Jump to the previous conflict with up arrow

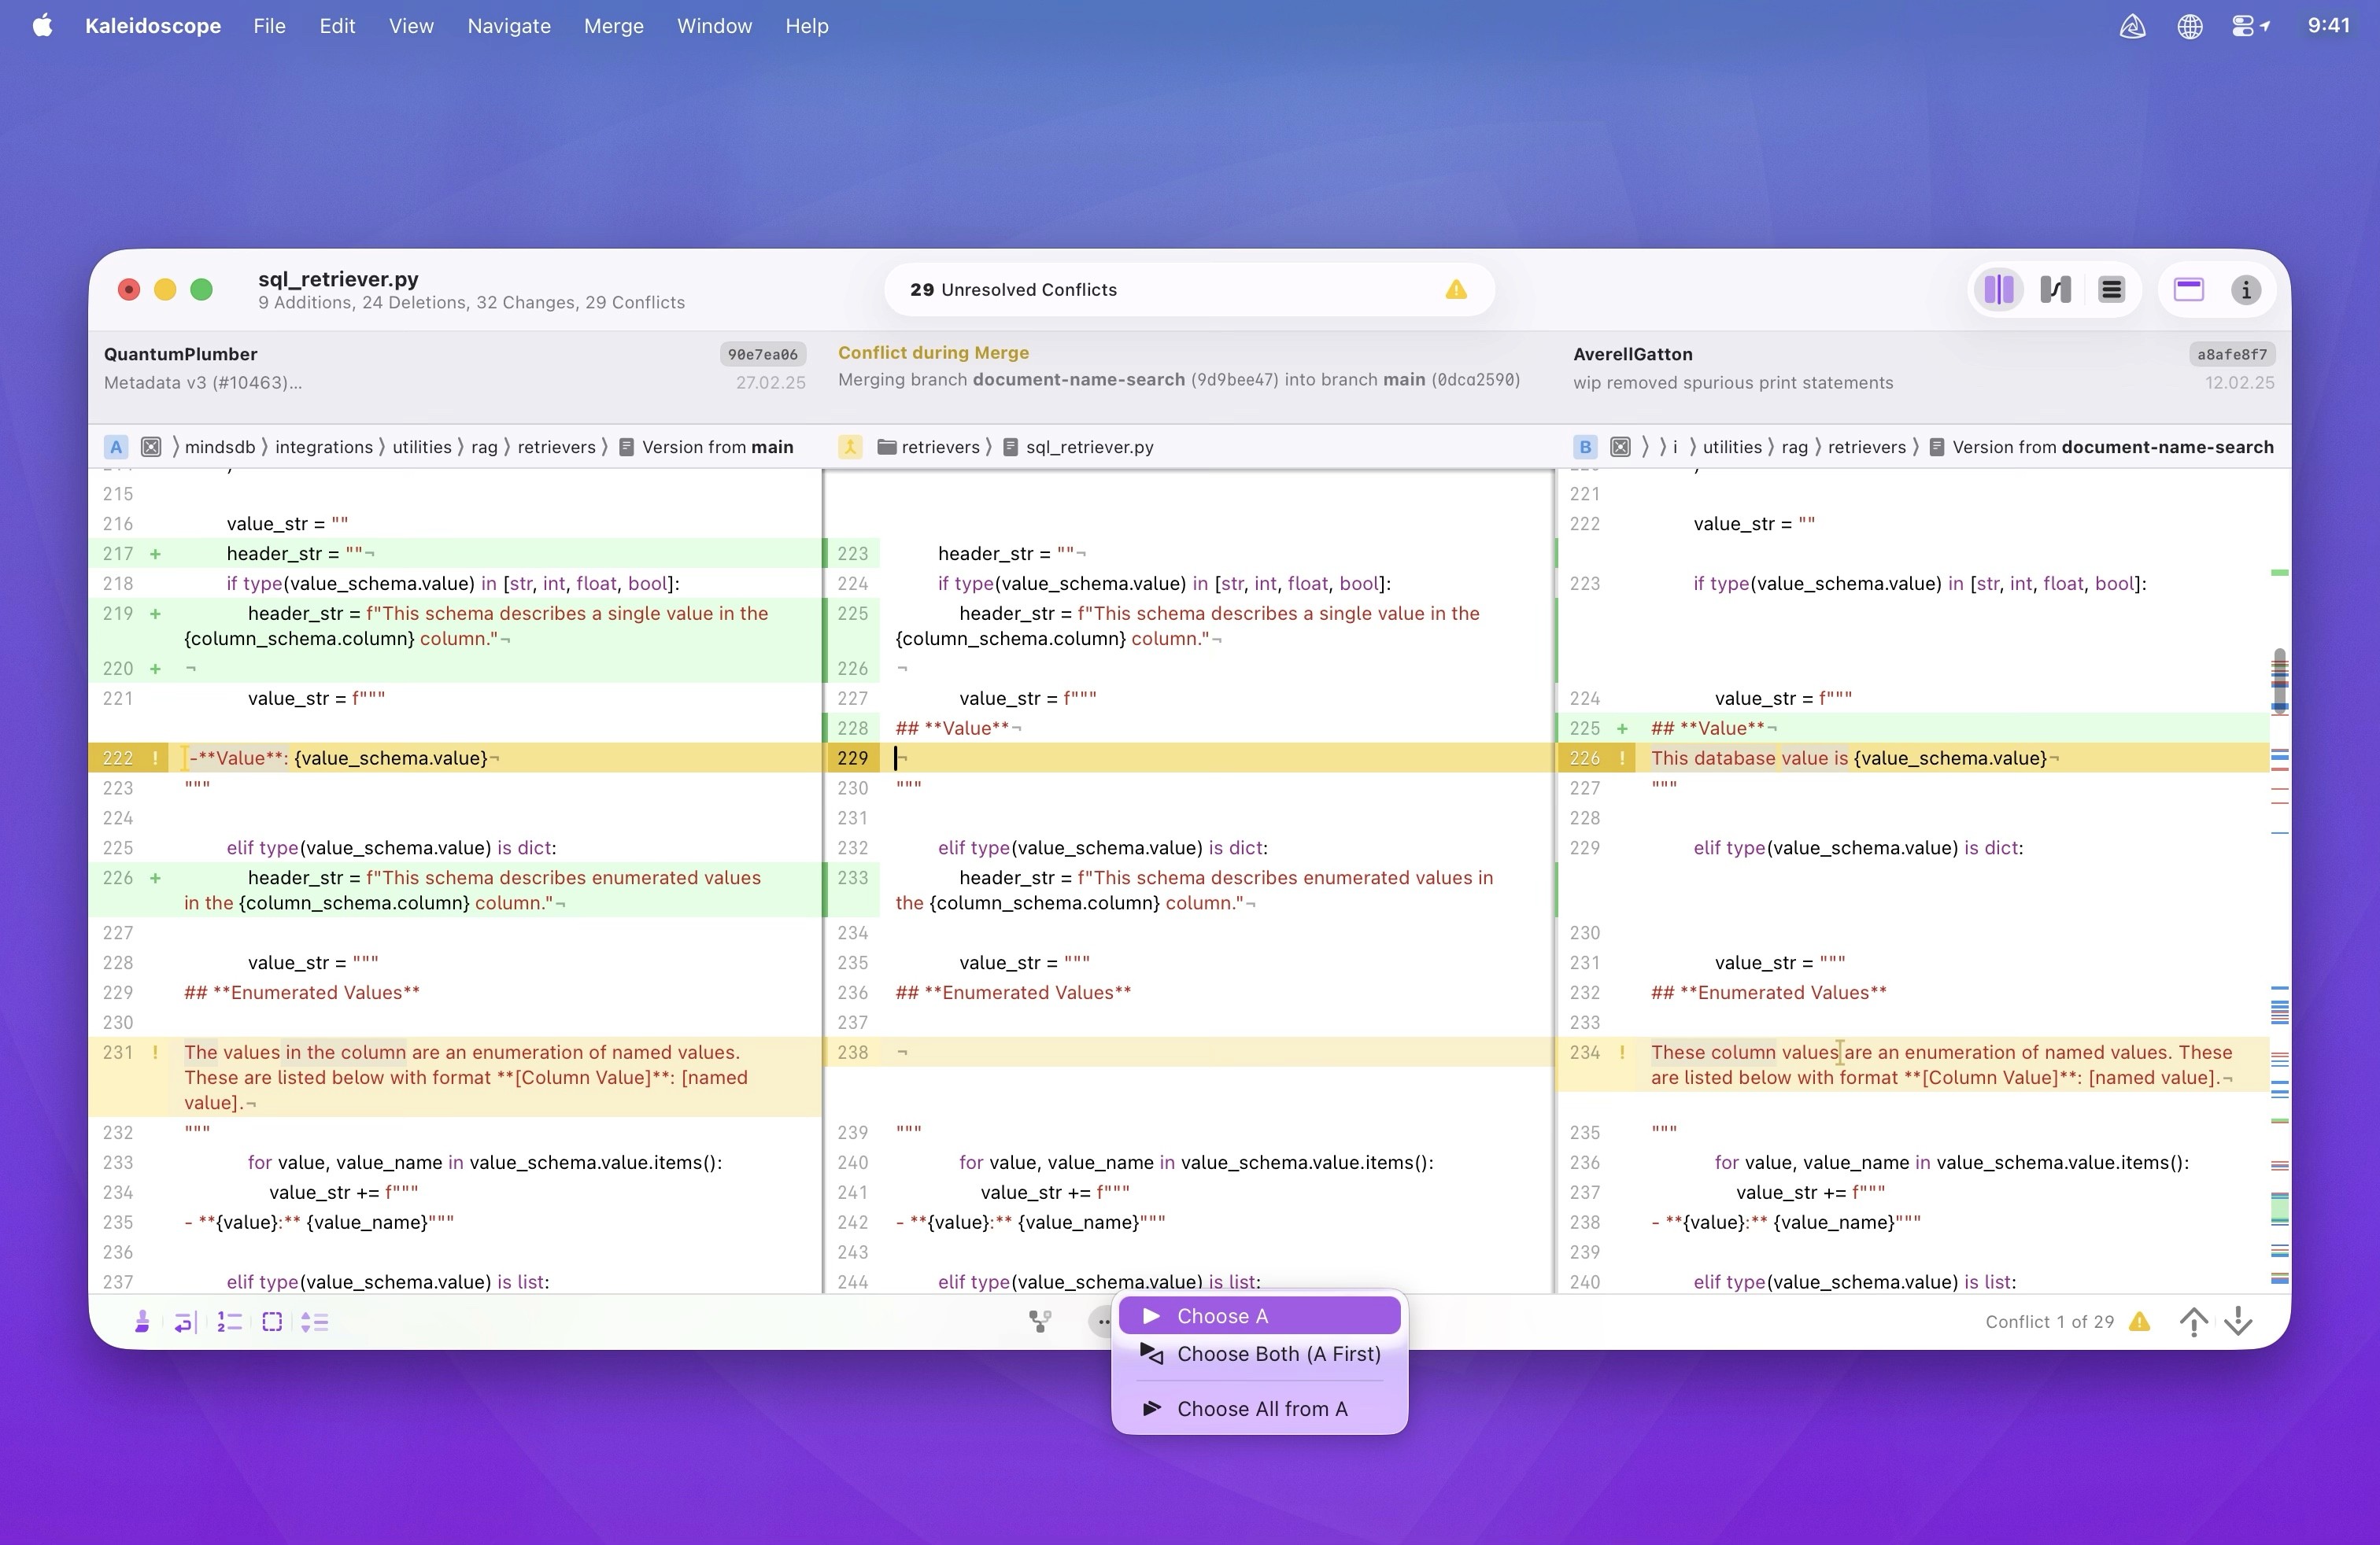click(x=2193, y=1321)
